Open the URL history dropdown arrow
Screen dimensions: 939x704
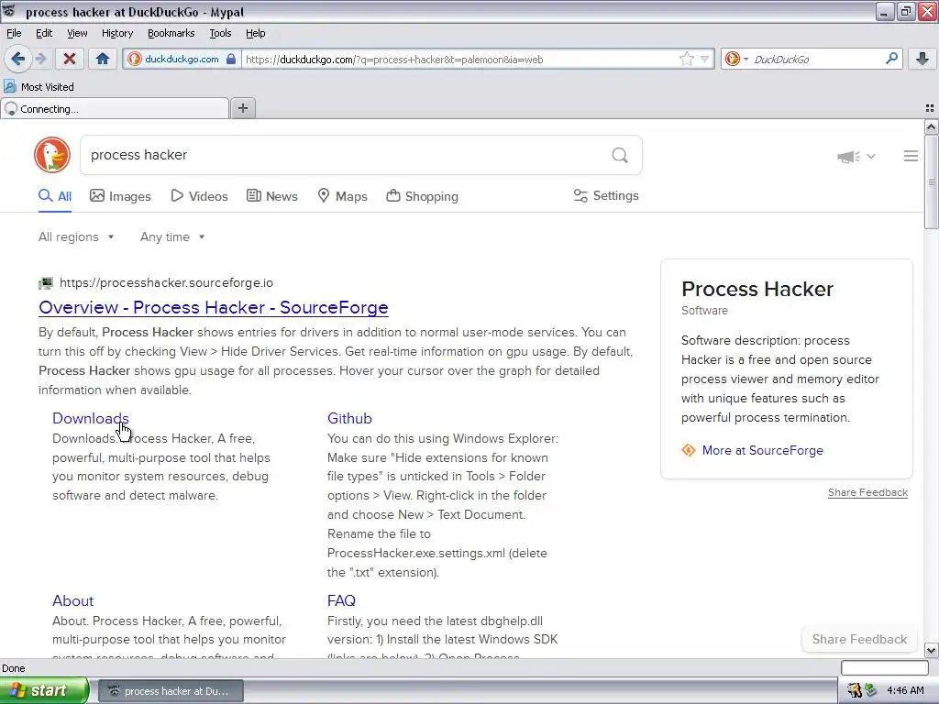point(704,59)
